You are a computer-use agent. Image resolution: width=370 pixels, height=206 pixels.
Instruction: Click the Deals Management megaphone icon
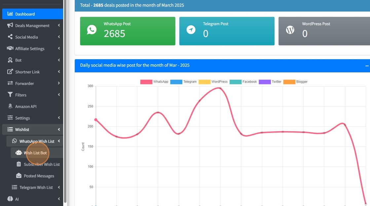point(10,25)
